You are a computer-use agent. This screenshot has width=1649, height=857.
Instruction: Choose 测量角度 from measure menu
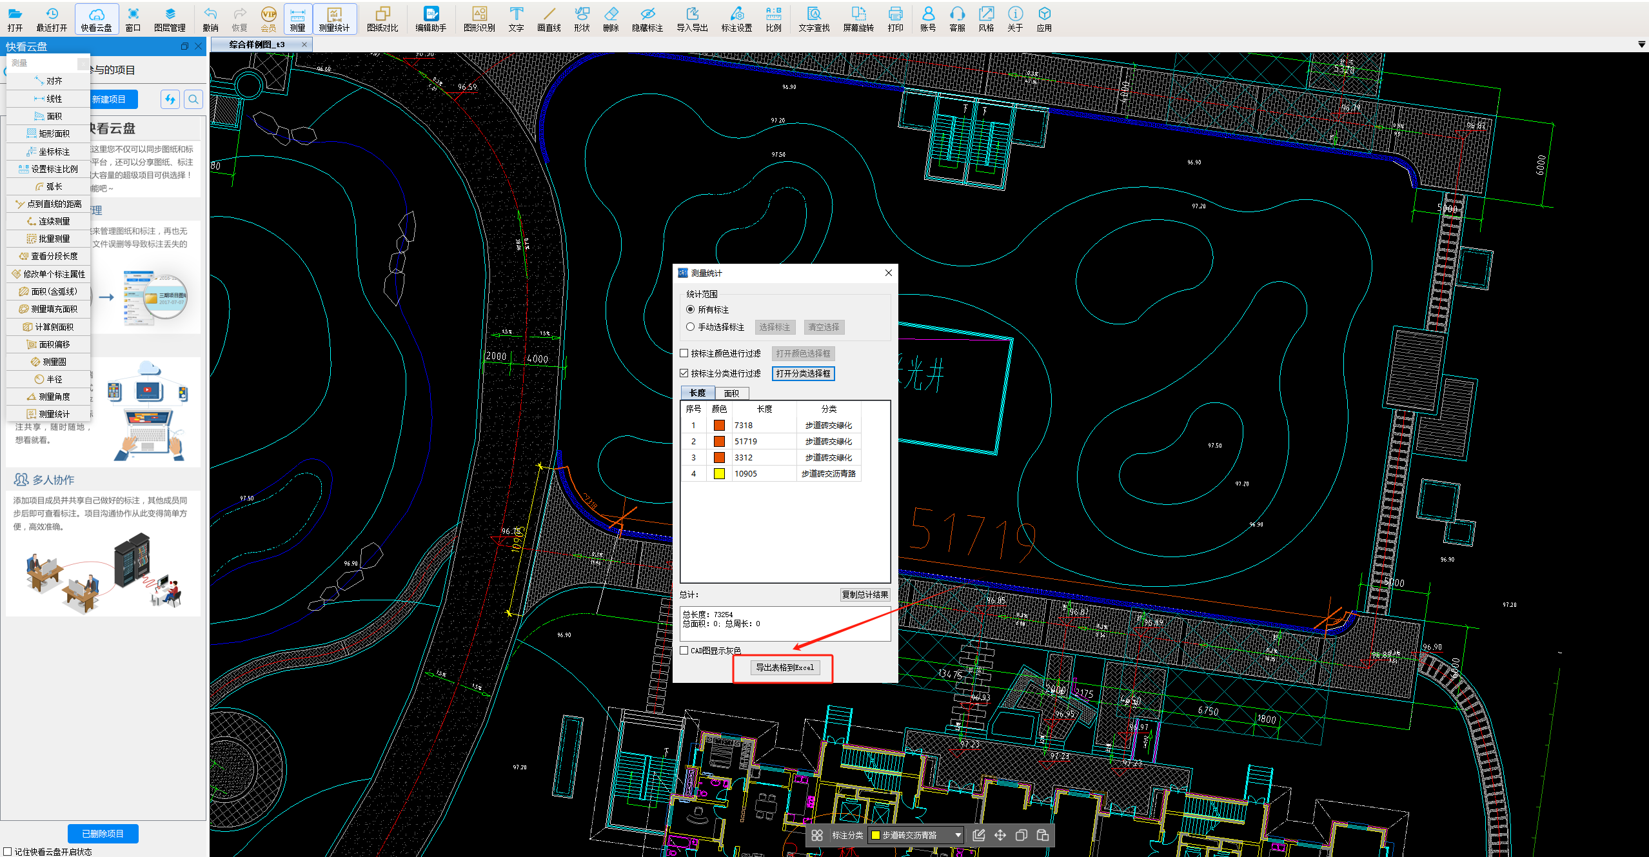(x=48, y=397)
